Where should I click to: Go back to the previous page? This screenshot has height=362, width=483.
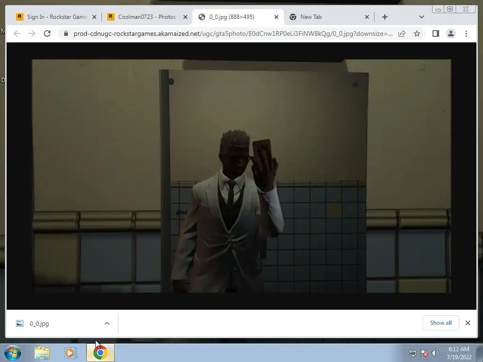pyautogui.click(x=17, y=33)
